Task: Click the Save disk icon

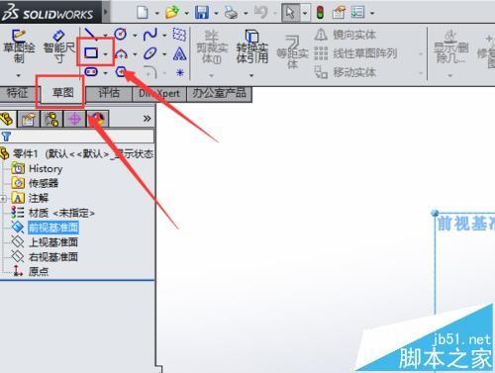Action: tap(202, 13)
